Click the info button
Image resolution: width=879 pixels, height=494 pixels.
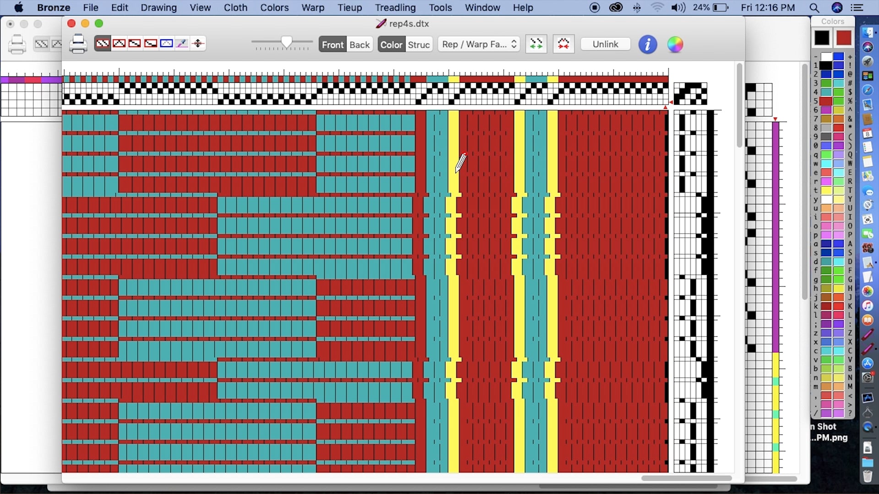pos(648,44)
